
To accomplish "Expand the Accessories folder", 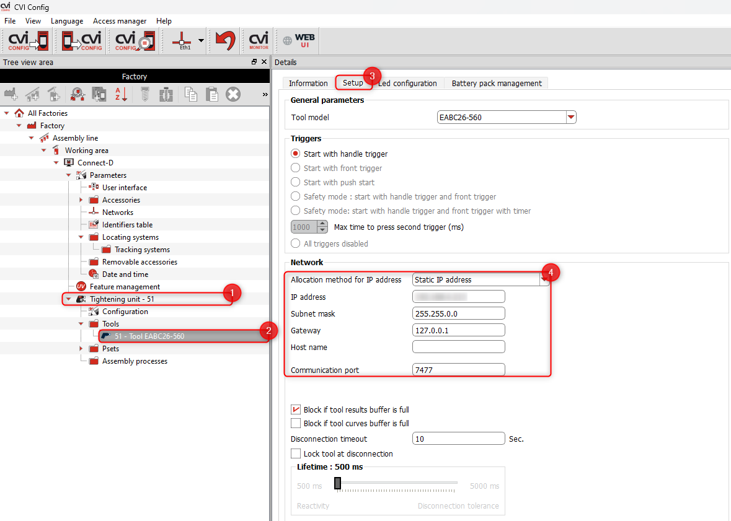I will point(81,200).
